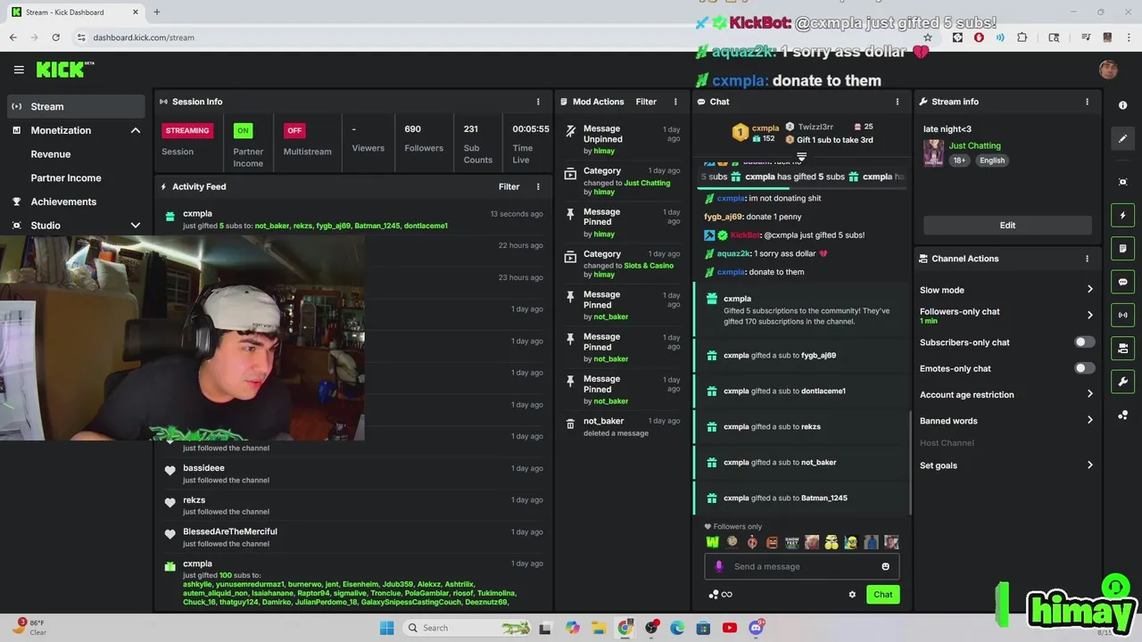Image resolution: width=1142 pixels, height=642 pixels.
Task: Click the trash icon beside not_baker deleted message
Action: click(570, 424)
